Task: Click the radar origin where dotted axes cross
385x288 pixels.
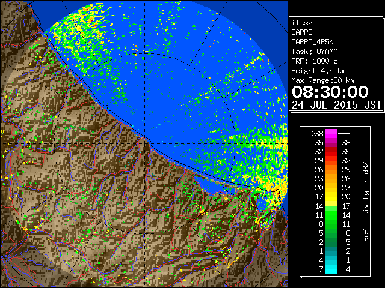Action: 145,144
